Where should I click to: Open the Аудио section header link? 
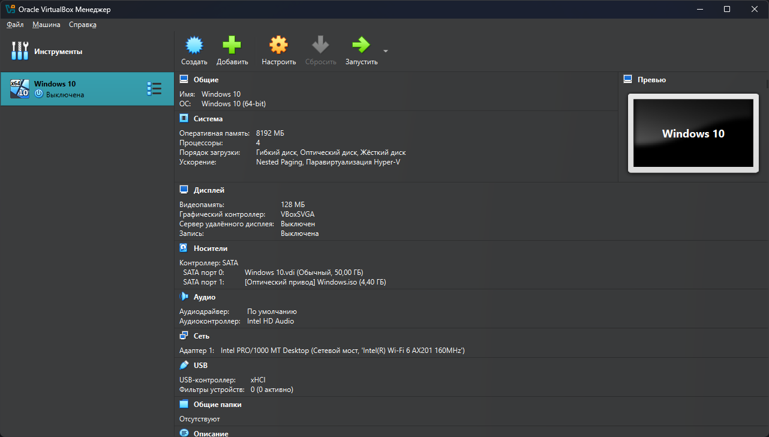tap(205, 297)
